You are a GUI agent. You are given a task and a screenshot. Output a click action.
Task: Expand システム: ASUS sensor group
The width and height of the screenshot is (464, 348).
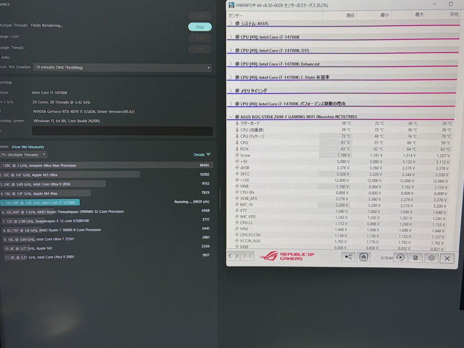point(231,24)
